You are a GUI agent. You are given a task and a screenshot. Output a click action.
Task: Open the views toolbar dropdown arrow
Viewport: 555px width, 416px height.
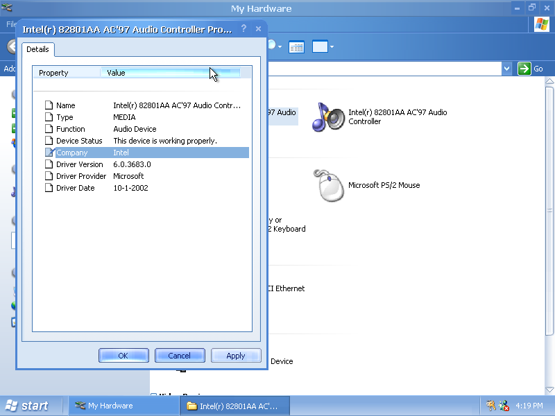(332, 46)
